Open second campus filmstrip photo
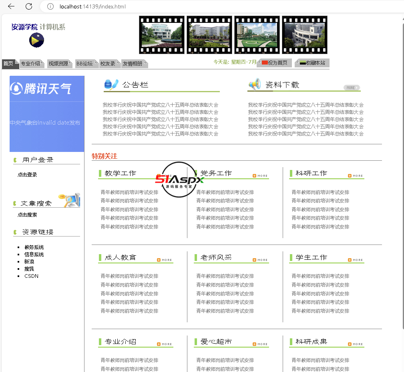This screenshot has width=404, height=372. (209, 35)
